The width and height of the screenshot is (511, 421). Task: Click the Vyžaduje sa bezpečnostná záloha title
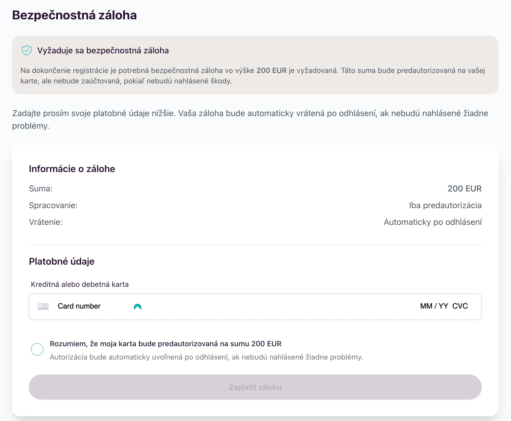pos(103,50)
